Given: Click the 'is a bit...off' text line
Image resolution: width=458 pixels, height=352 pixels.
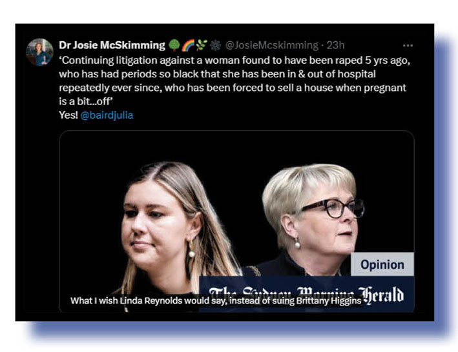Looking at the screenshot, I should pyautogui.click(x=86, y=101).
